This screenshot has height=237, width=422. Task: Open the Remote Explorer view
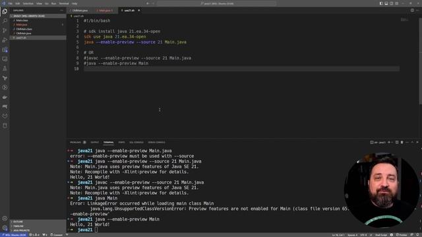[x=5, y=59]
